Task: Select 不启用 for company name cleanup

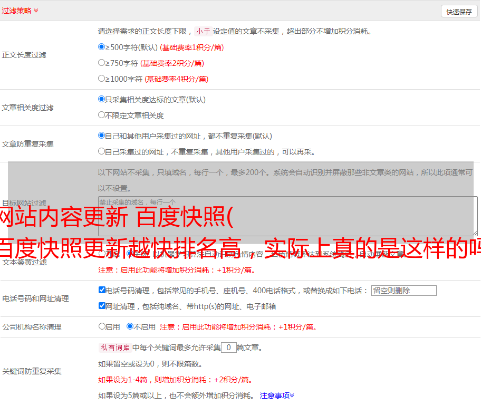Action: tap(130, 326)
